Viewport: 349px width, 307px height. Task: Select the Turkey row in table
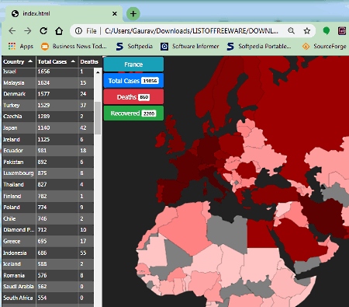click(48, 106)
